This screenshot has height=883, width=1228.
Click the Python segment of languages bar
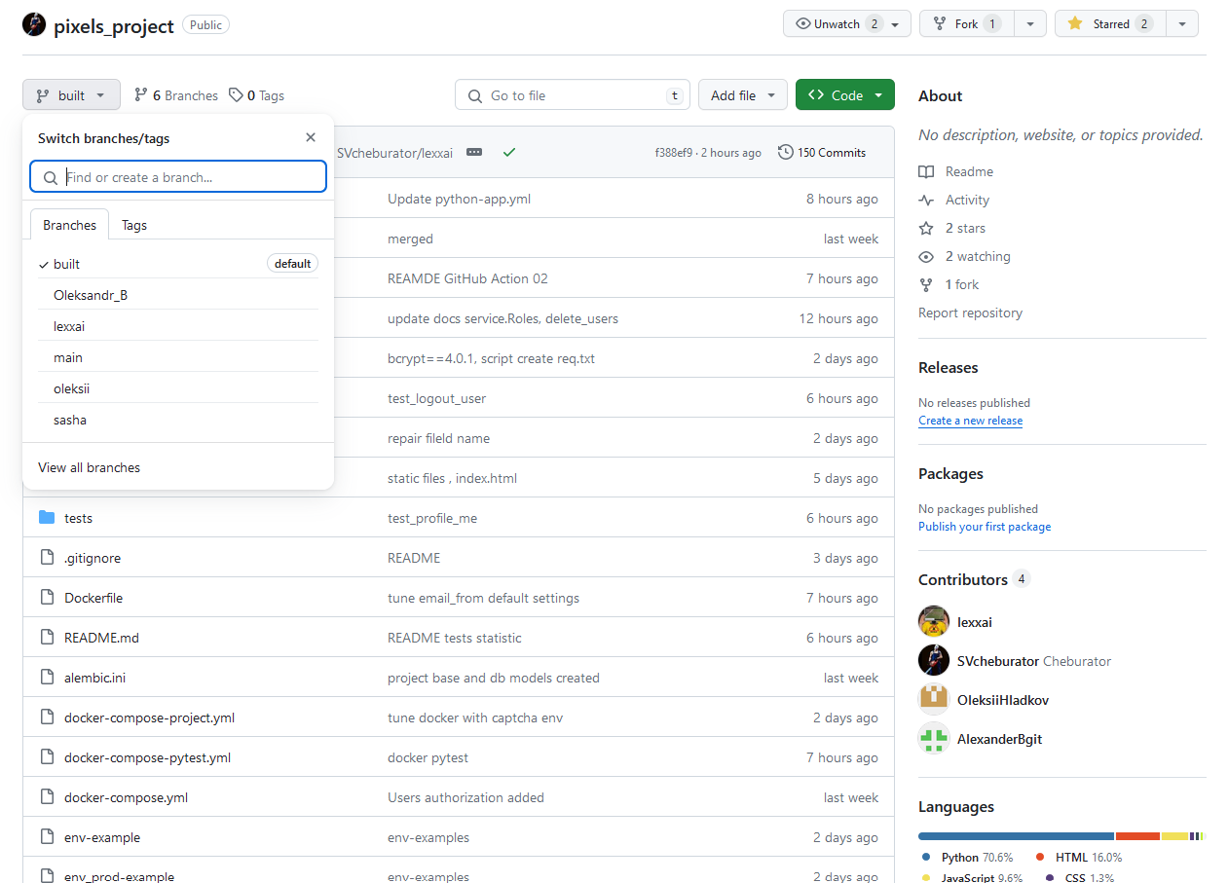coord(1016,836)
